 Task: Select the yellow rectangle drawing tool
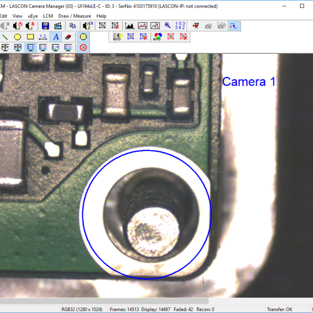click(30, 37)
